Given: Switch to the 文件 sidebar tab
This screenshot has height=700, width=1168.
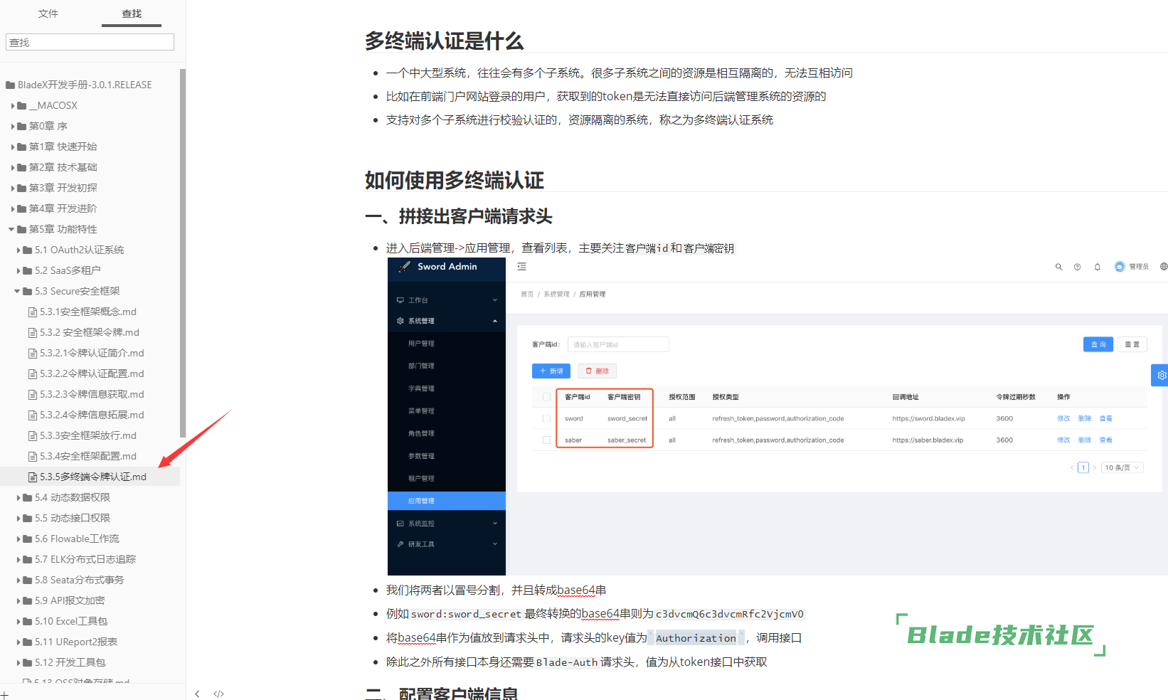Looking at the screenshot, I should tap(48, 14).
